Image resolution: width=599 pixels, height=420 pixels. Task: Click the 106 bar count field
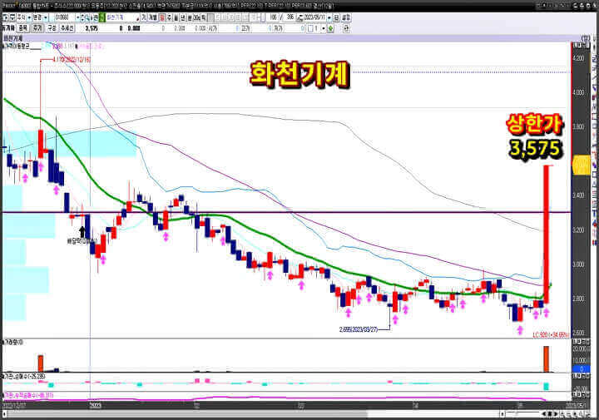[x=273, y=17]
